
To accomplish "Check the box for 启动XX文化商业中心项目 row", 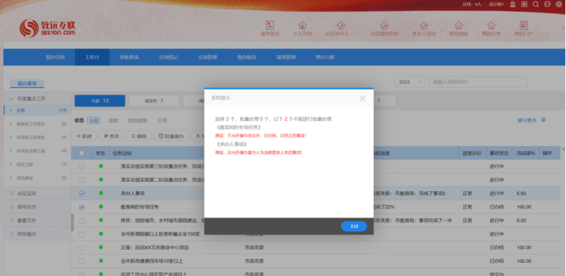I will [81, 248].
